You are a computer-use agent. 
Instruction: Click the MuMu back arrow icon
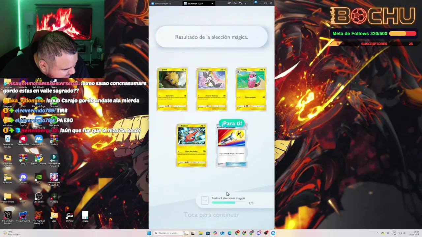pos(240,3)
